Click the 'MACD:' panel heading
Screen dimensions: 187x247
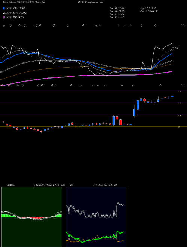pos(11,185)
